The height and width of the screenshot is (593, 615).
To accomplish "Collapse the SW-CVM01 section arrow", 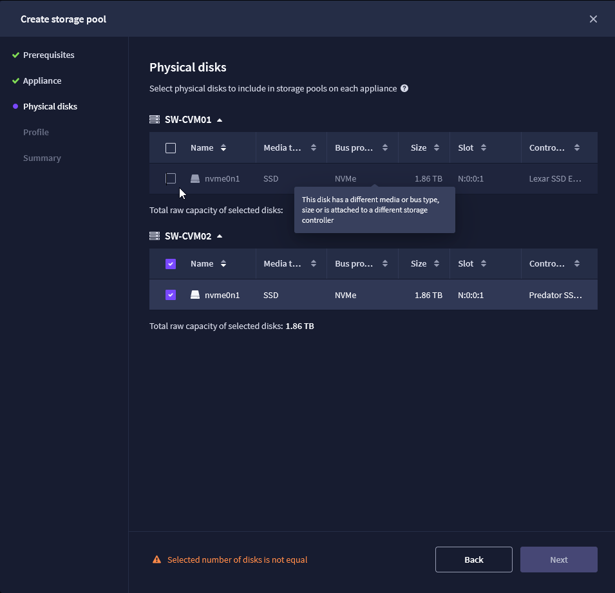I will (220, 120).
